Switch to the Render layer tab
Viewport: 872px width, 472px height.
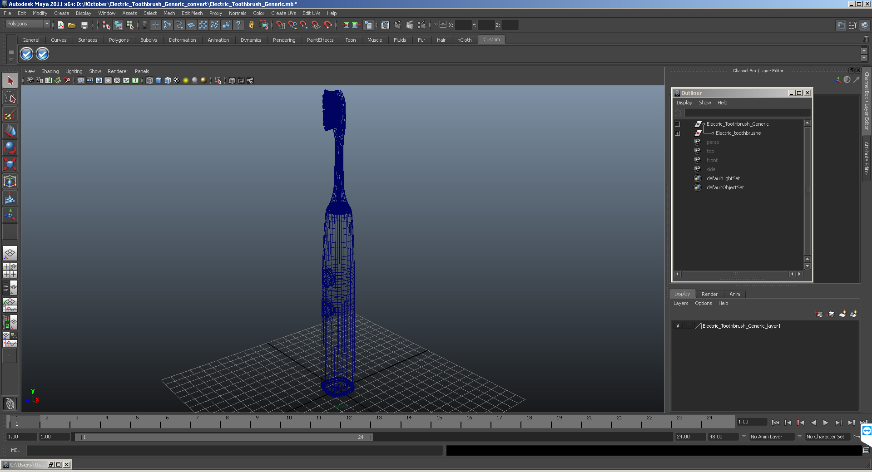709,294
